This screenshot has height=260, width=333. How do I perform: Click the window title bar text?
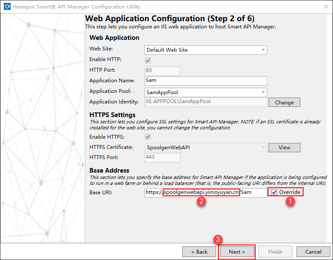coord(77,7)
